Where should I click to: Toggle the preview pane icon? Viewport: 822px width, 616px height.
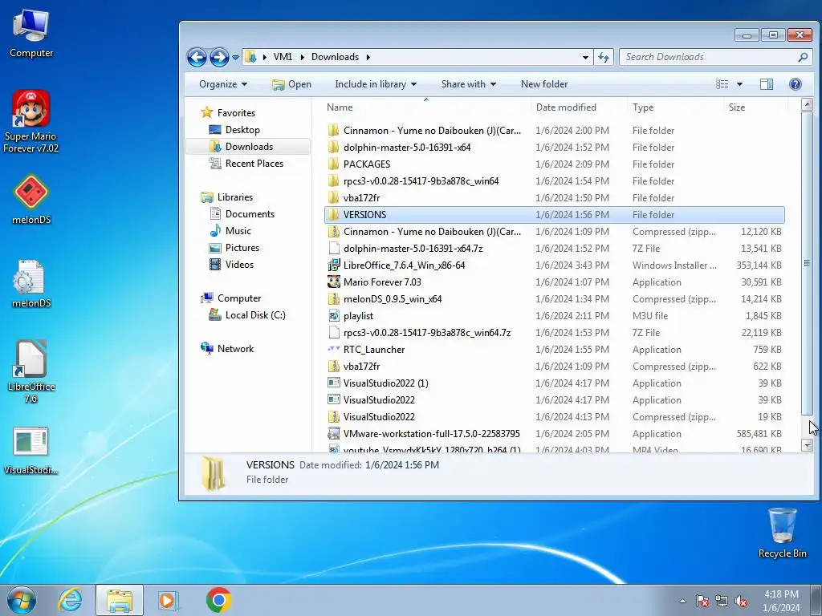767,83
